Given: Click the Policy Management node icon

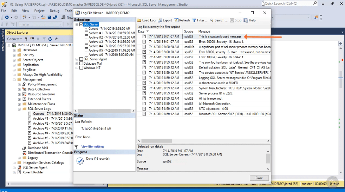Looking at the screenshot, I should (x=25, y=85).
